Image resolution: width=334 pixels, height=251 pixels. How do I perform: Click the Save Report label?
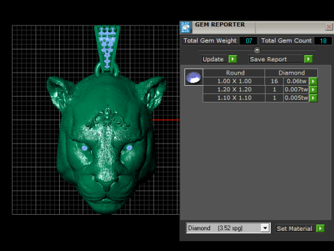coord(276,59)
